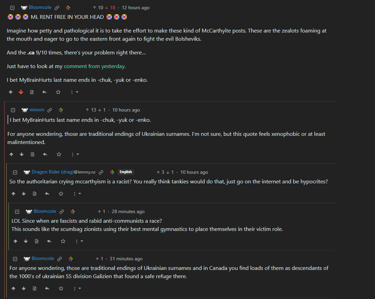Open more options dropdown on top comment
The height and width of the screenshot is (299, 375).
point(74,92)
